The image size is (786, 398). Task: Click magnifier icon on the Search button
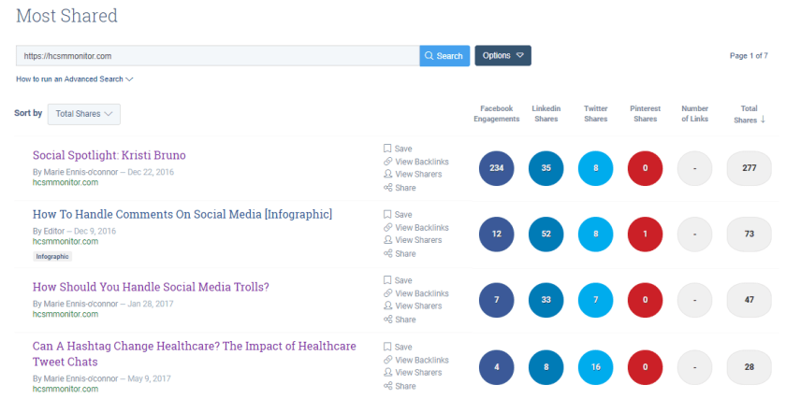[x=429, y=56]
